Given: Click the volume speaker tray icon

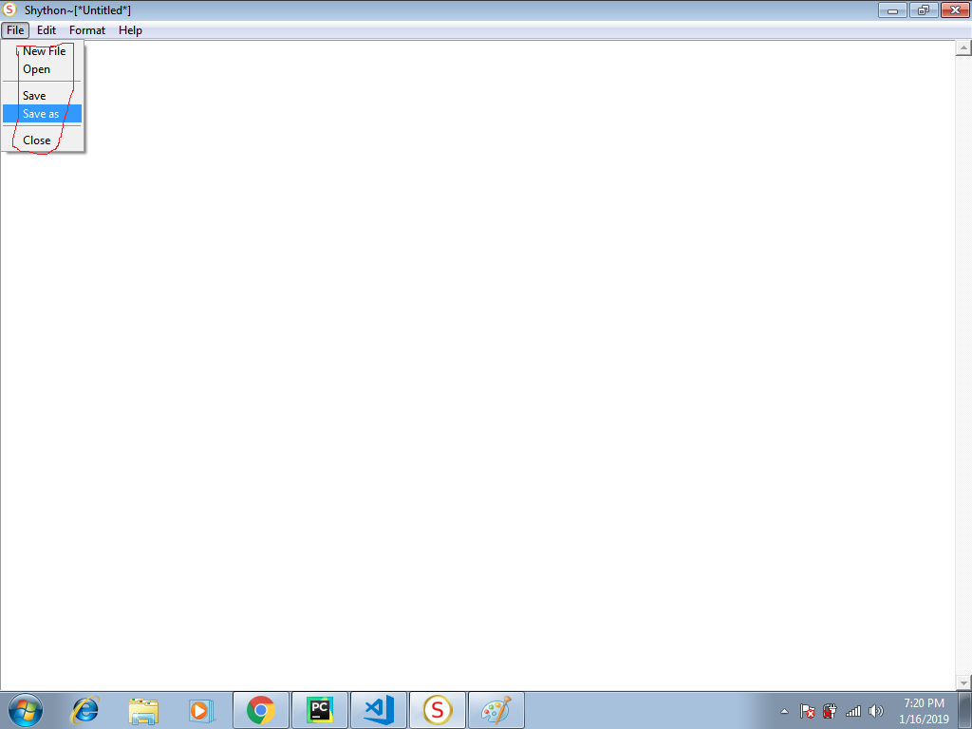Looking at the screenshot, I should pyautogui.click(x=875, y=711).
